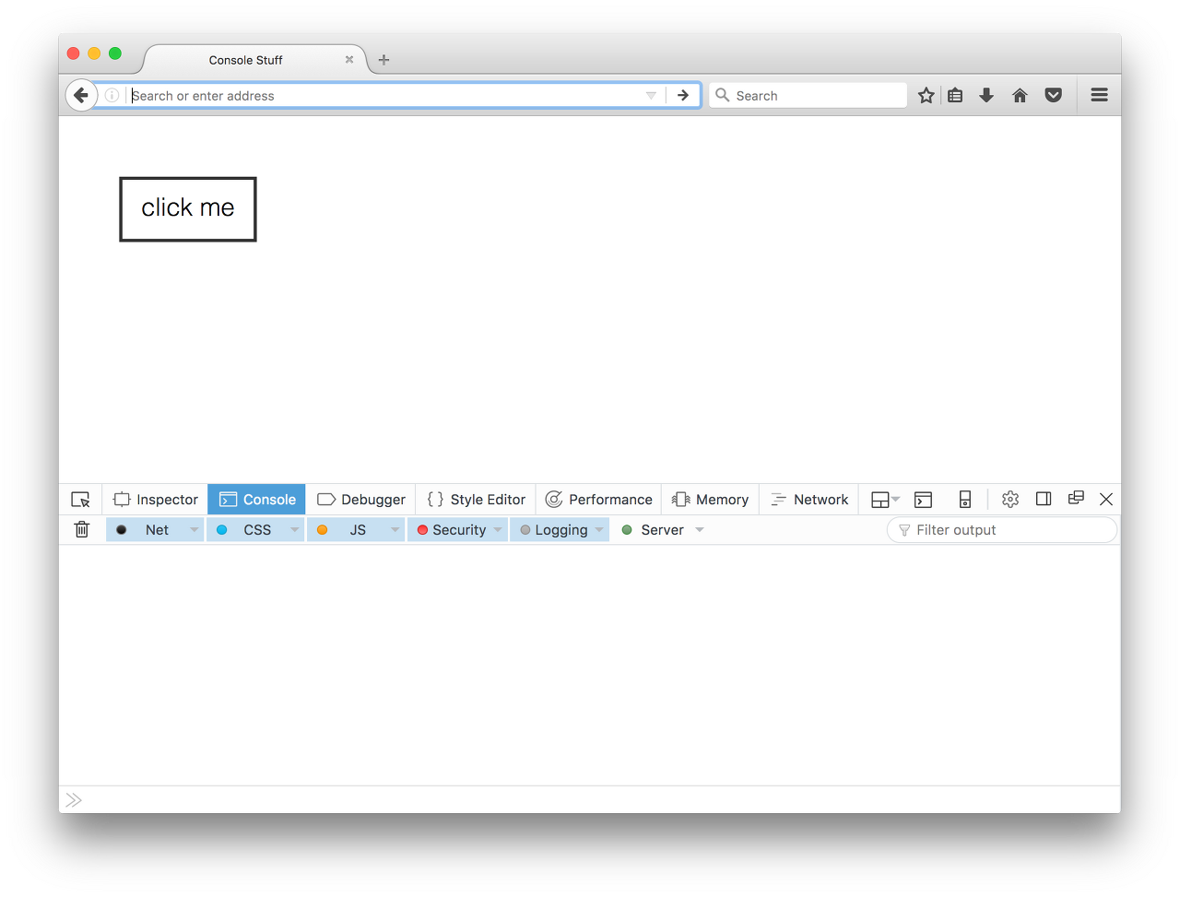Expand the Security filter dropdown arrow
Image resolution: width=1180 pixels, height=897 pixels.
498,530
